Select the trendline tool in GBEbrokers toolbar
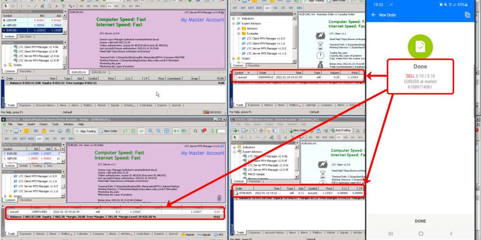Screen dimensions: 481x240 tap(264, 137)
